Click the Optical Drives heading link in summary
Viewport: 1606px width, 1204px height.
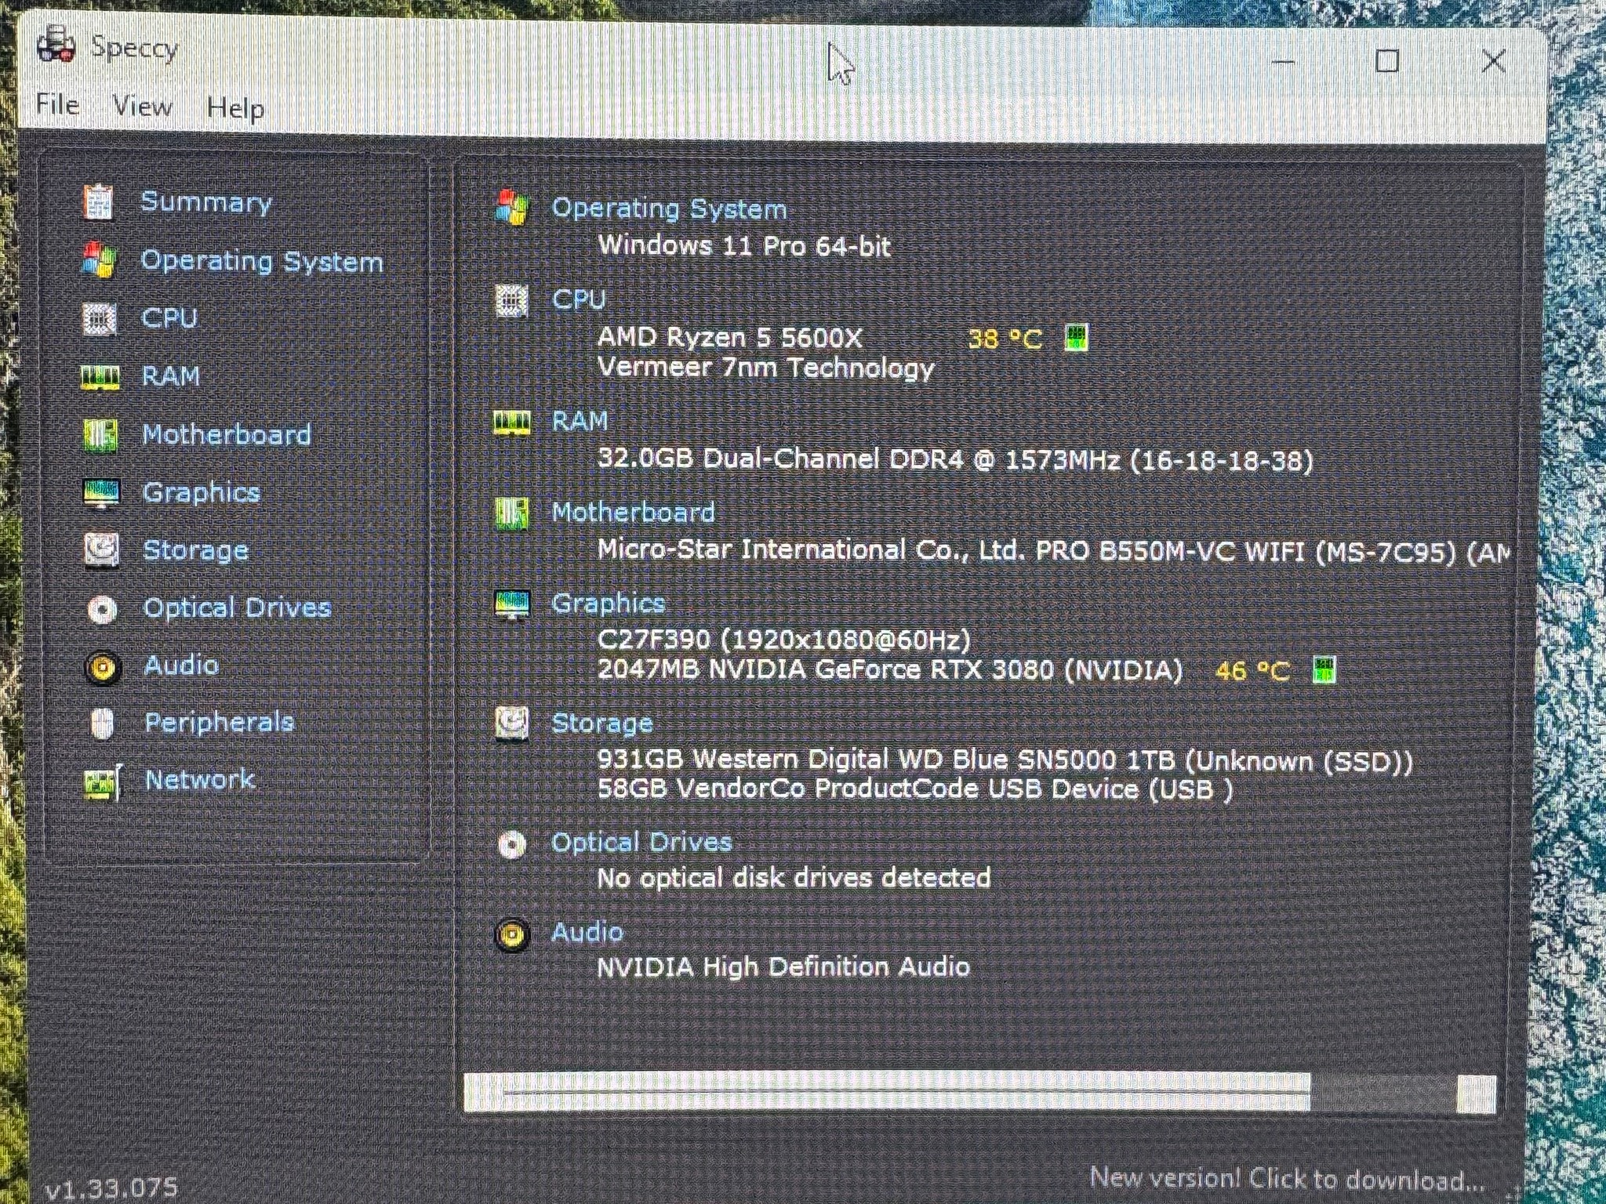pos(642,843)
